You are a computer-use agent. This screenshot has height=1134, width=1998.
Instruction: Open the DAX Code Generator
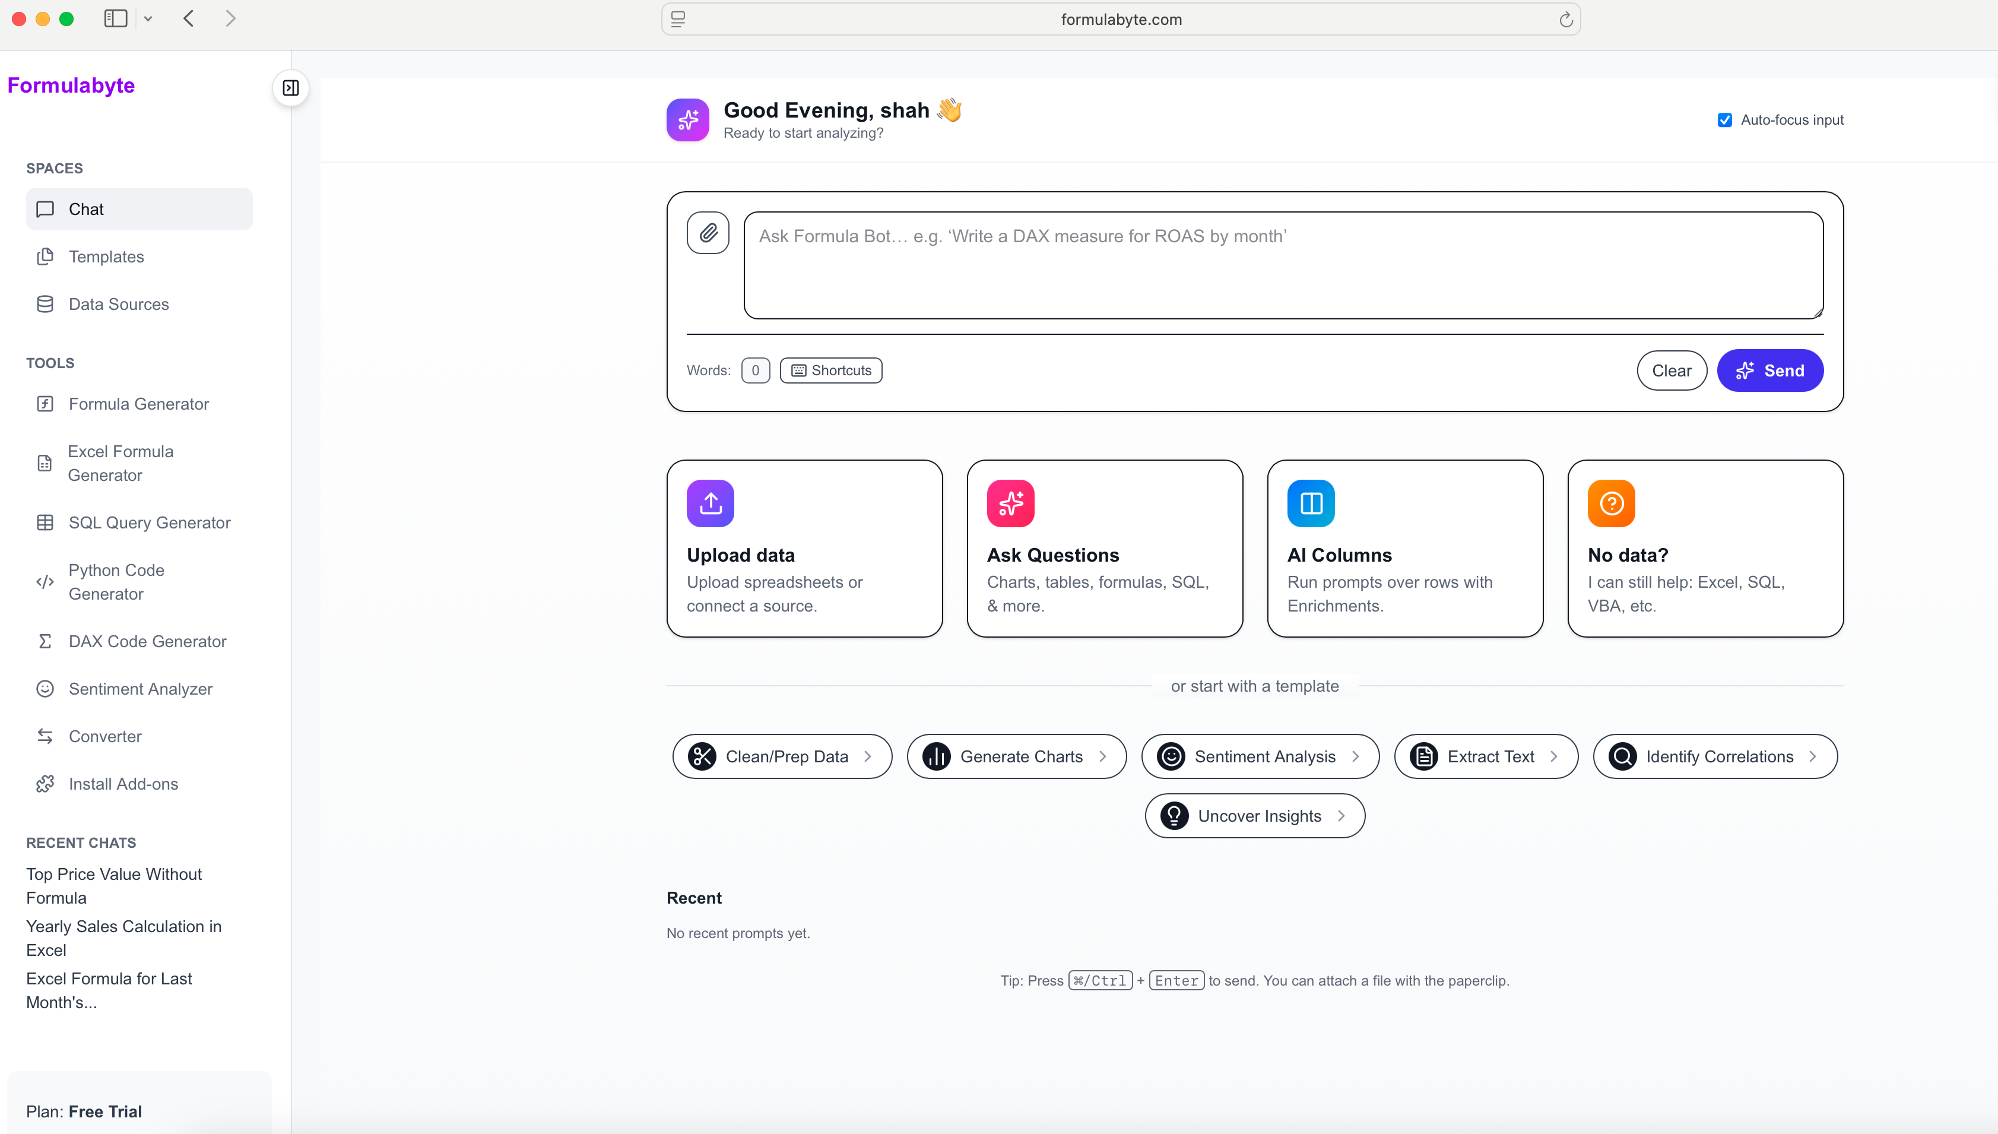(x=148, y=641)
